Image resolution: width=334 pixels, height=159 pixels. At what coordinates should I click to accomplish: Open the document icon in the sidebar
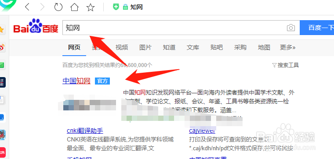(2, 100)
